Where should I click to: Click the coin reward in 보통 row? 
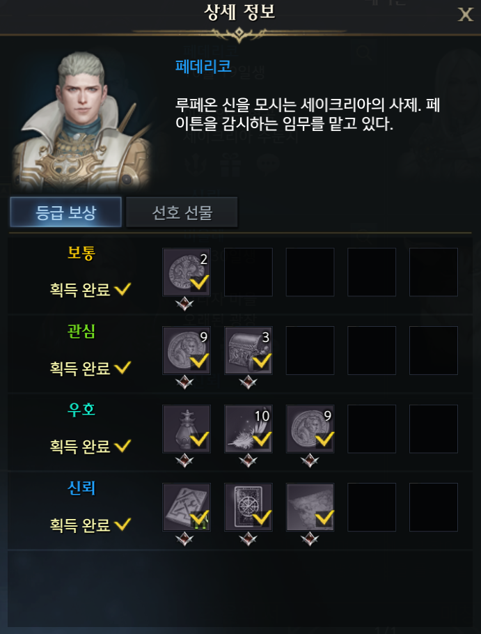point(186,272)
